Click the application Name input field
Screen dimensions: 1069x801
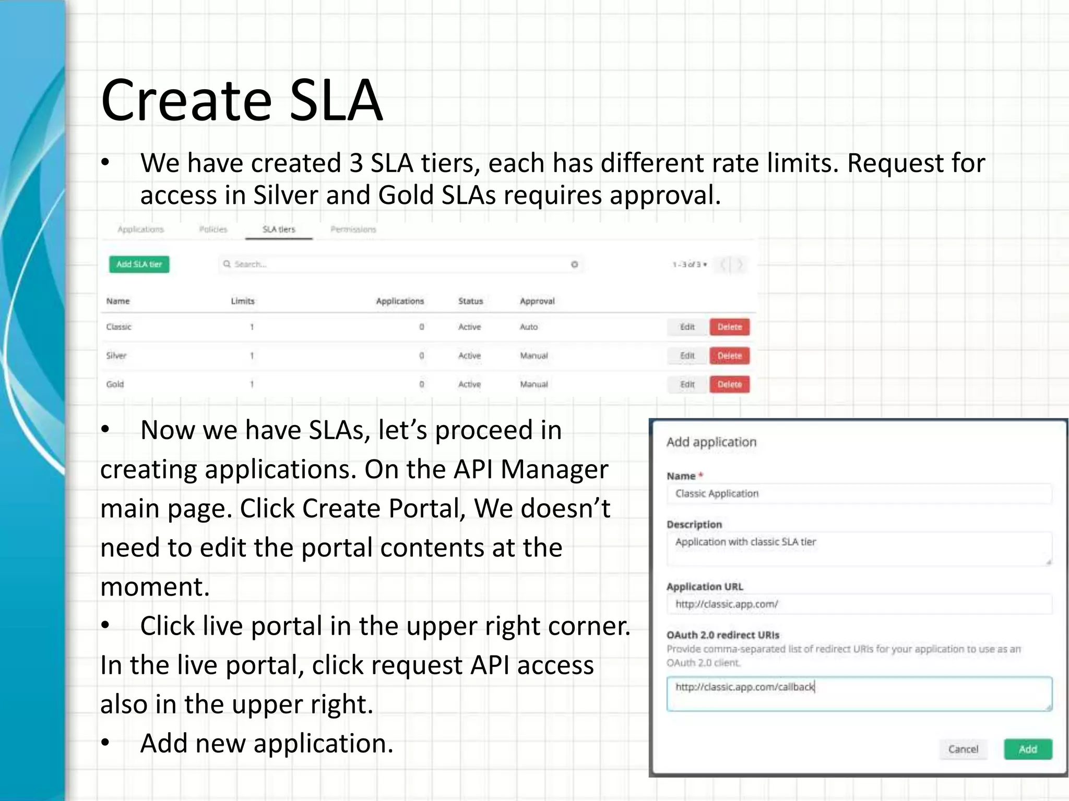pyautogui.click(x=859, y=493)
